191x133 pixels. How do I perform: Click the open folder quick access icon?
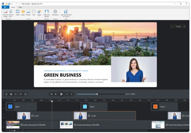point(6,4)
